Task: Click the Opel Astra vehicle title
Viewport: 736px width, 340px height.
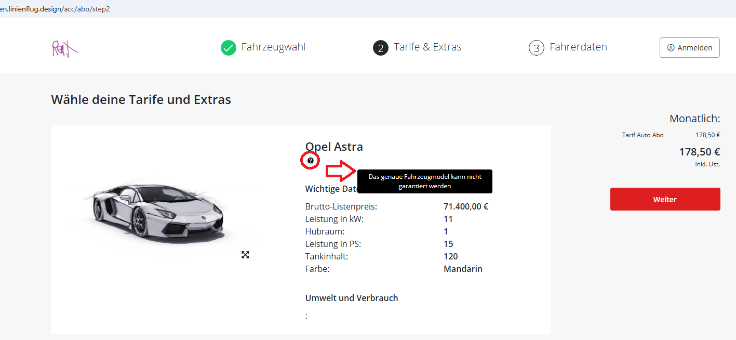Action: point(334,147)
